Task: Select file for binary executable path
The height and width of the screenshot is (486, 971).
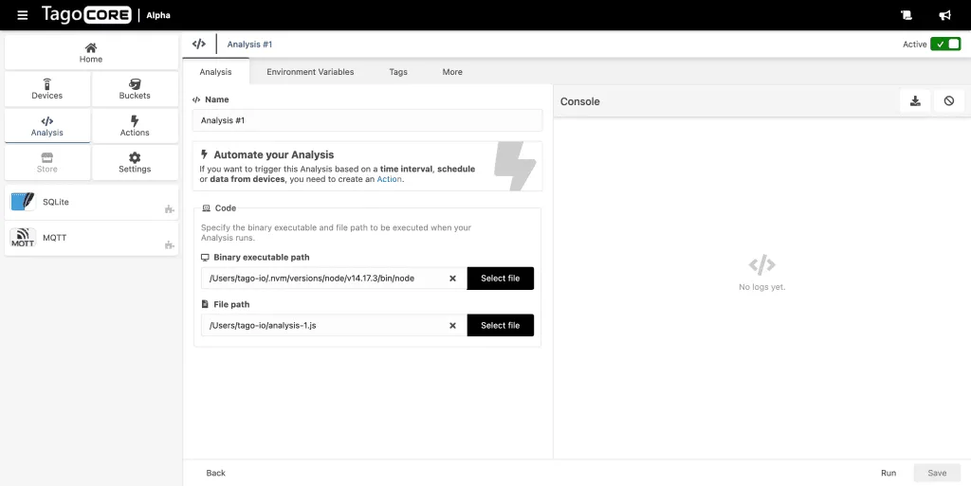Action: pos(500,279)
